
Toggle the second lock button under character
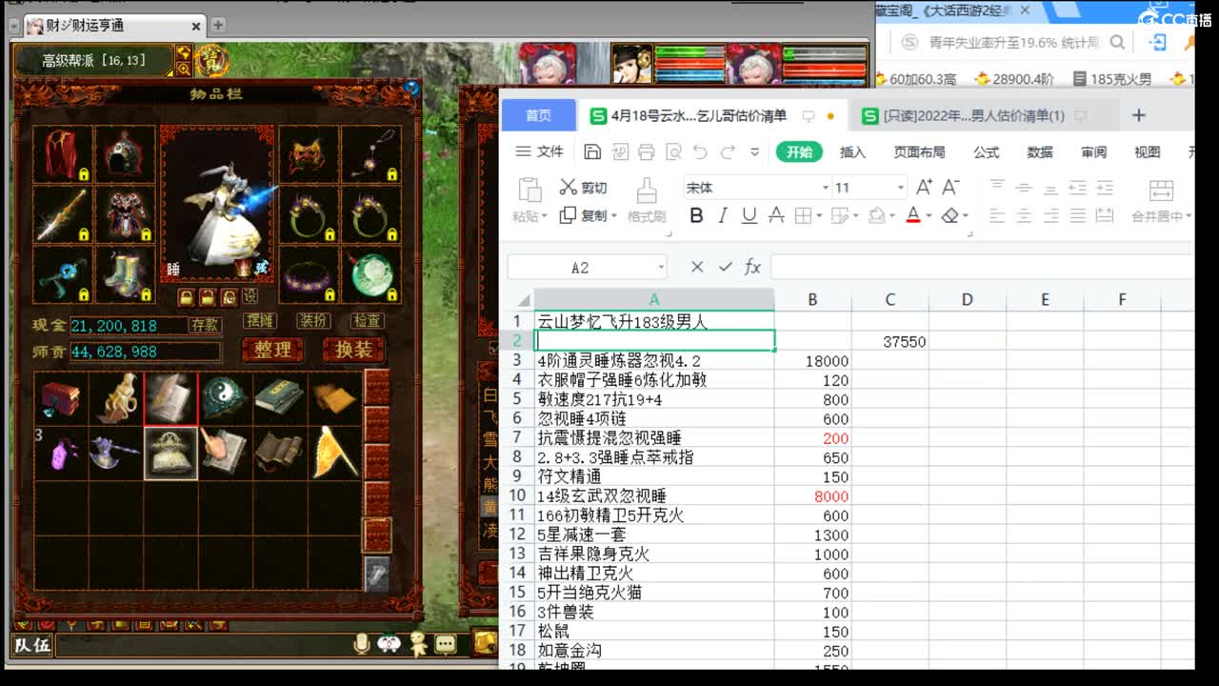[207, 296]
